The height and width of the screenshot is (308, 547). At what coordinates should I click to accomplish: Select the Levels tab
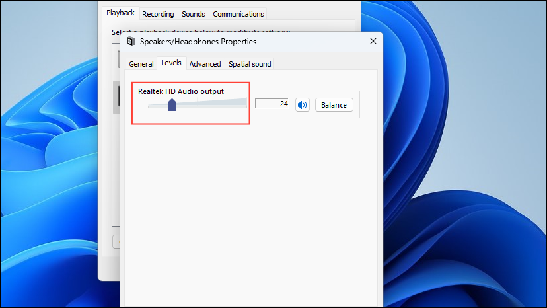[x=171, y=63]
